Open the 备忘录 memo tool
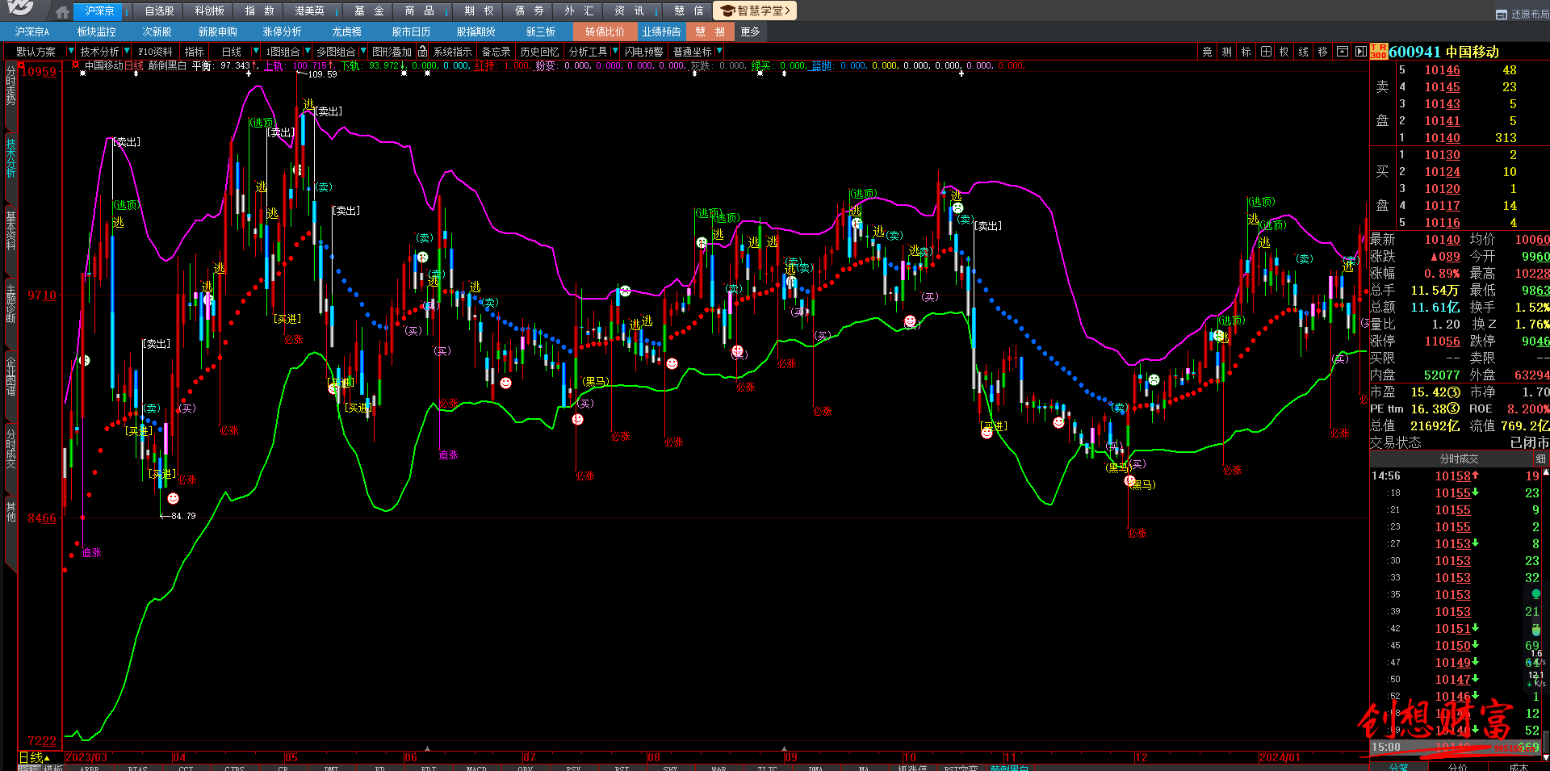This screenshot has width=1550, height=771. tap(496, 52)
